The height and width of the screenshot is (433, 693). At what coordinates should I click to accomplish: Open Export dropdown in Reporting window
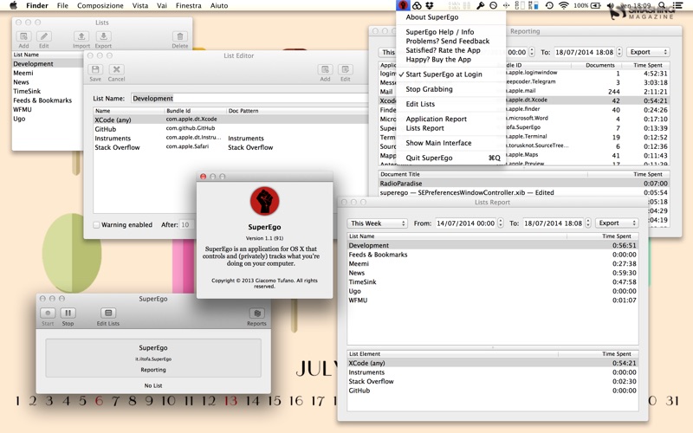[648, 52]
